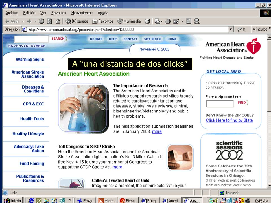This screenshot has width=271, height=203.
Task: Click the FIND zip code button
Action: 243,103
